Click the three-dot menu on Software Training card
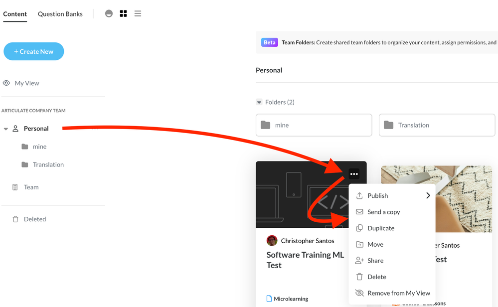Viewport: 498px width, 307px height. [x=354, y=173]
